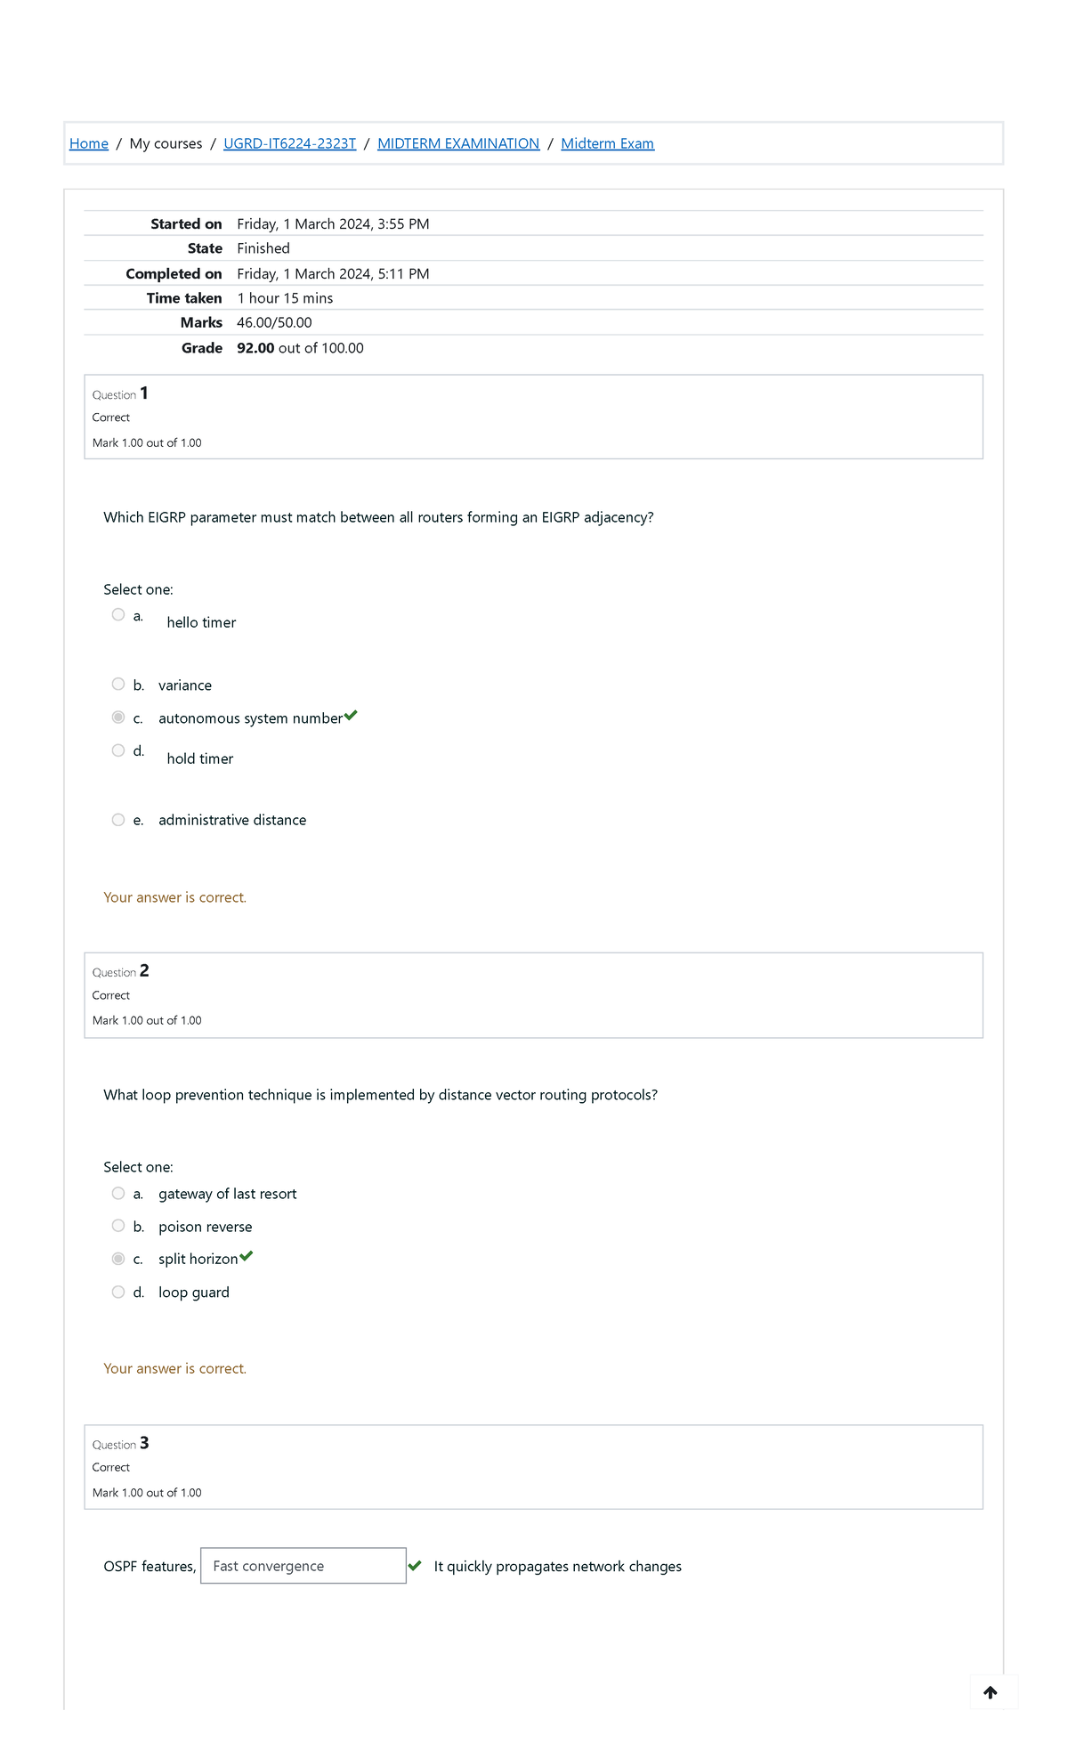Choose the 'poison reverse' radio option
This screenshot has width=1068, height=1759.
118,1226
